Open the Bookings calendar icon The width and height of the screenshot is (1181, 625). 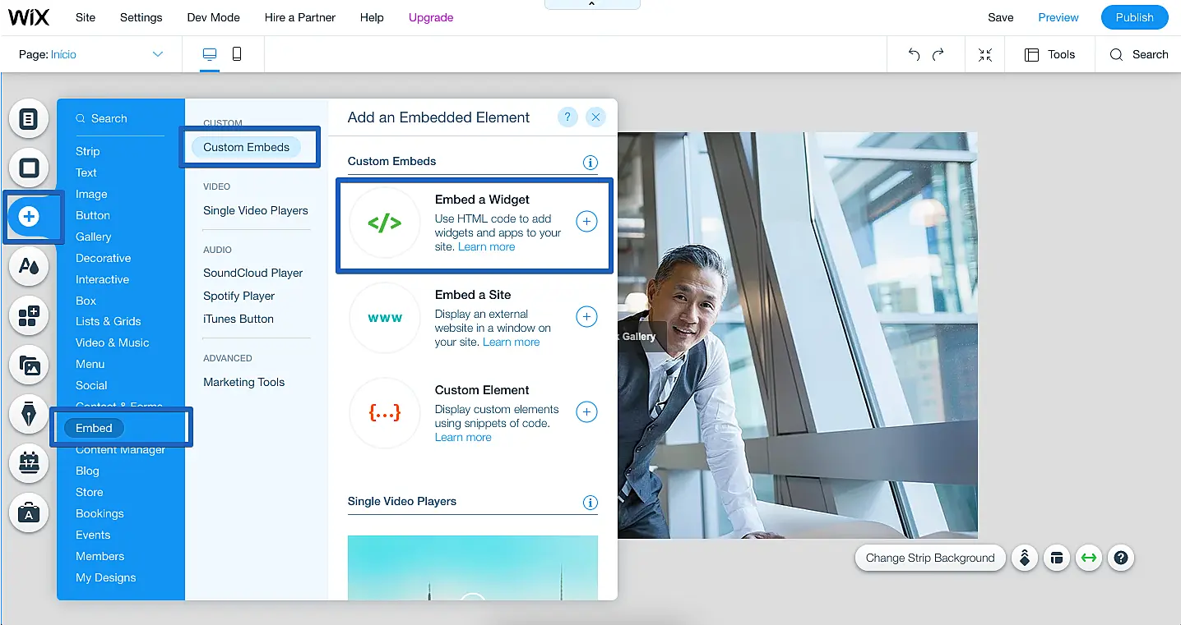29,463
